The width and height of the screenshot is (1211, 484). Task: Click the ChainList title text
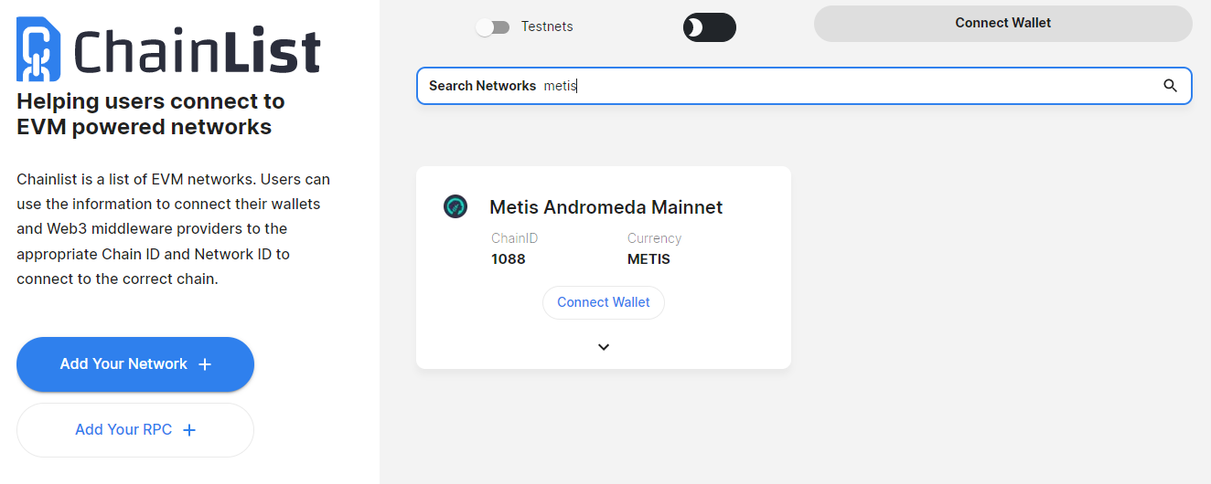click(x=198, y=51)
